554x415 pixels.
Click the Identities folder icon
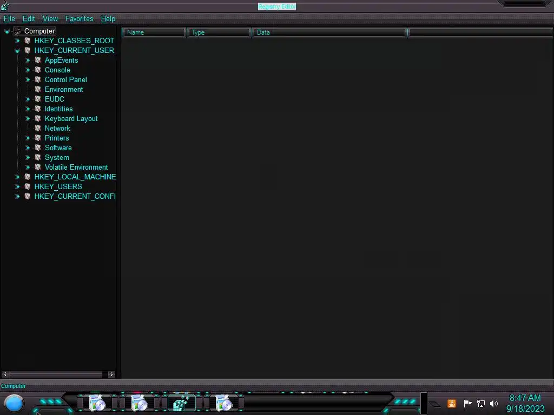[x=38, y=109]
